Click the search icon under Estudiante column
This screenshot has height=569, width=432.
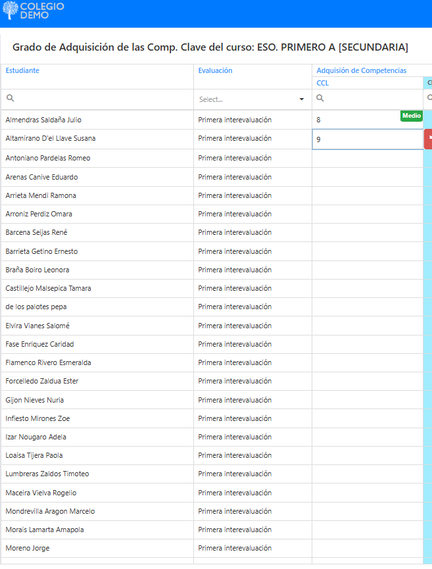click(x=11, y=99)
